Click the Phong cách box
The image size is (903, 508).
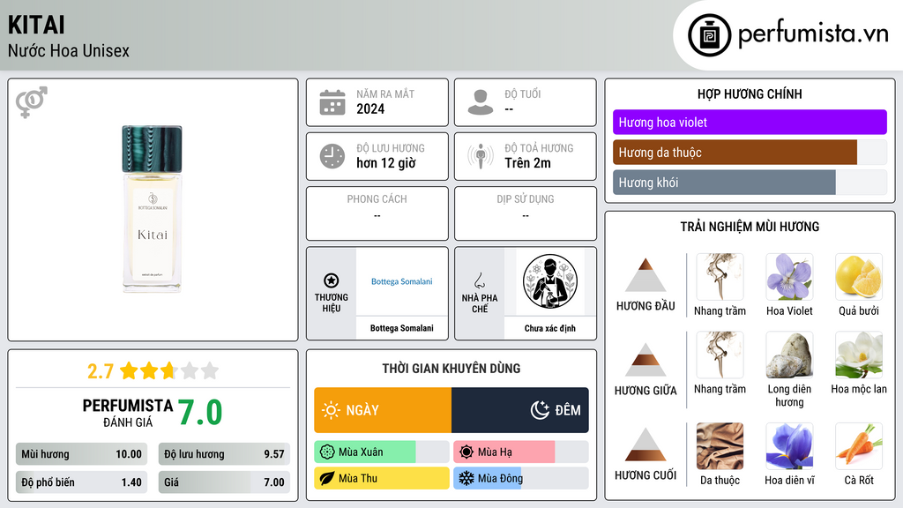click(x=377, y=213)
